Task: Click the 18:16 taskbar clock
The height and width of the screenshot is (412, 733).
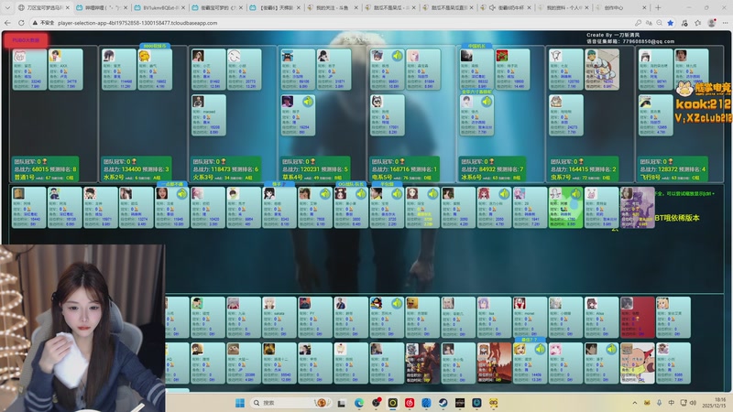Action: click(720, 400)
